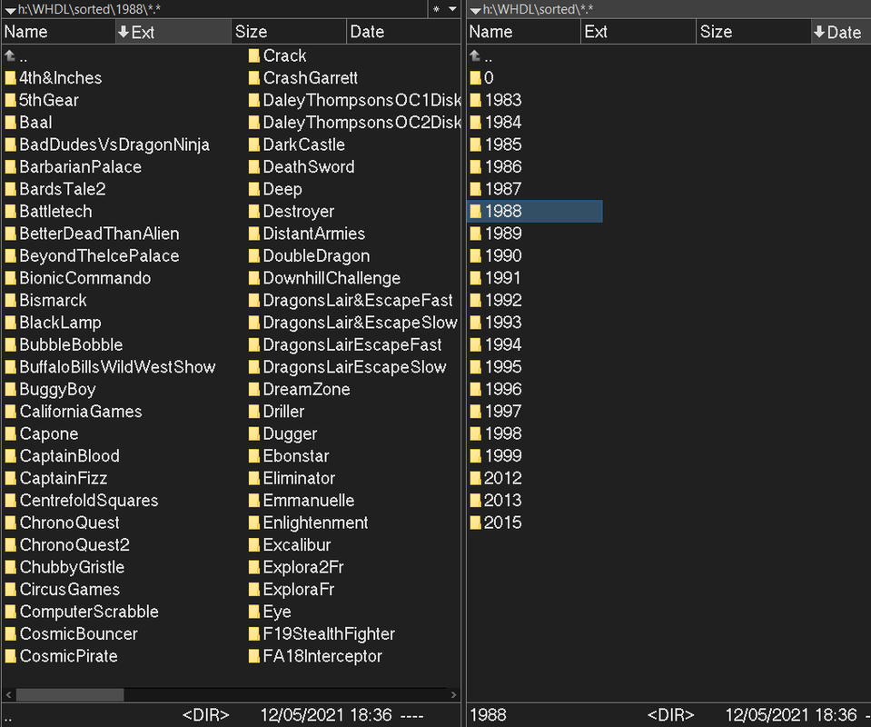Click the folder icon of FA18Interceptor
871x727 pixels.
click(x=254, y=656)
